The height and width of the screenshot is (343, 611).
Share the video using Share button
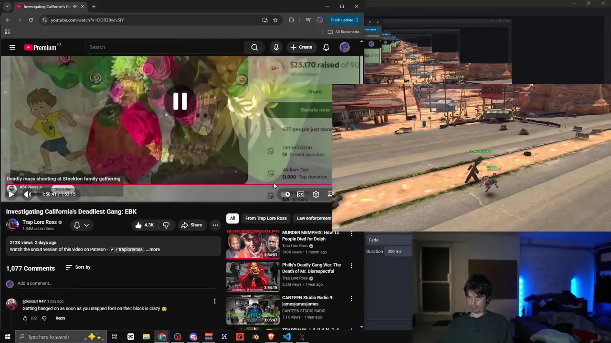pos(191,225)
